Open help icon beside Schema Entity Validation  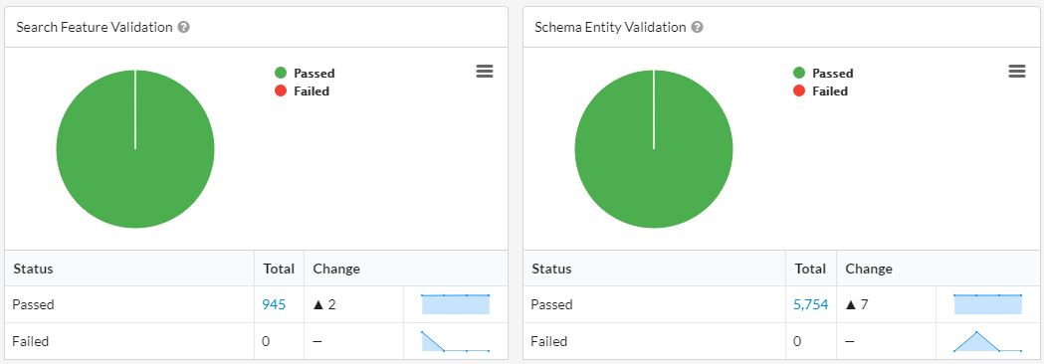tap(697, 27)
